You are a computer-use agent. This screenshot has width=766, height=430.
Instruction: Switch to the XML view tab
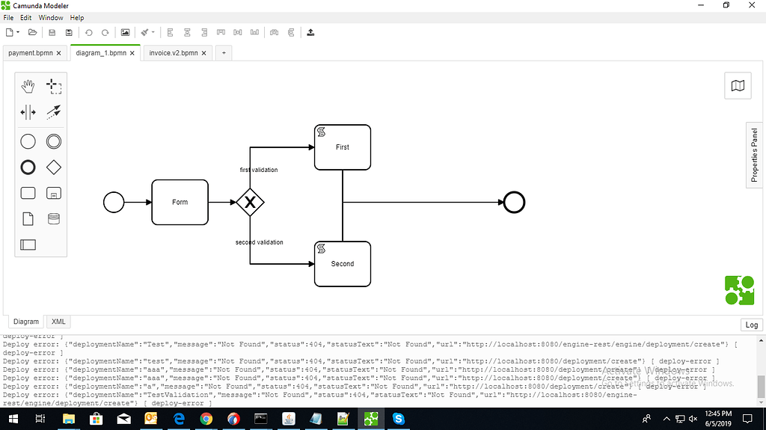click(x=58, y=322)
